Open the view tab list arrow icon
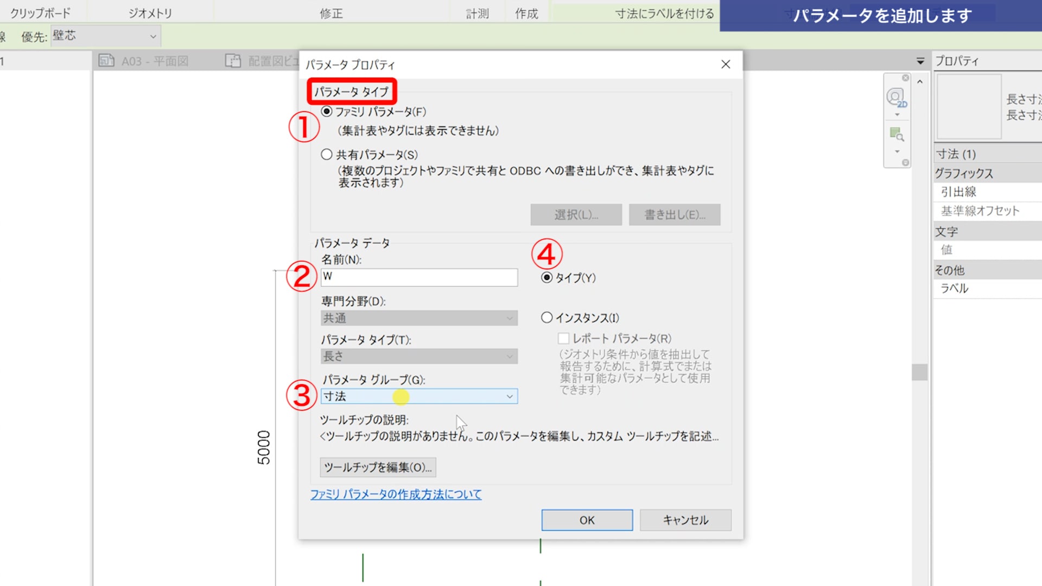Viewport: 1042px width, 586px height. (x=920, y=61)
